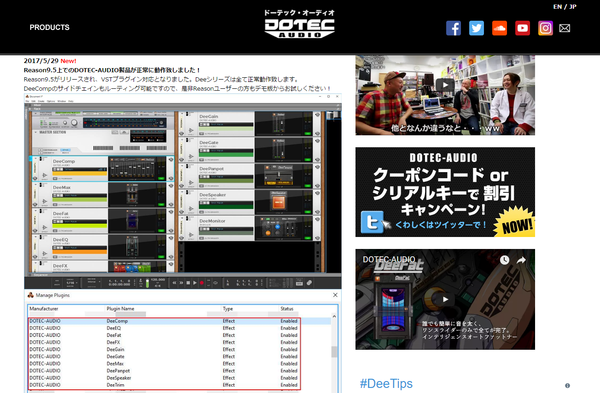
Task: Click the 2017/5/29 news date text
Action: pyautogui.click(x=41, y=61)
